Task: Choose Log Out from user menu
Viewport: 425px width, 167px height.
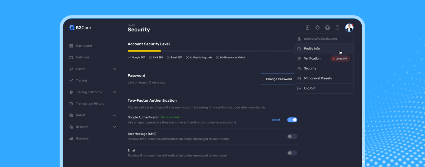Action: coord(310,88)
